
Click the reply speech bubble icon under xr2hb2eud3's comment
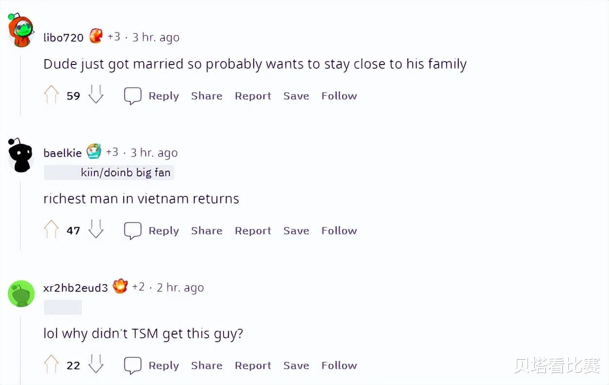(x=132, y=366)
